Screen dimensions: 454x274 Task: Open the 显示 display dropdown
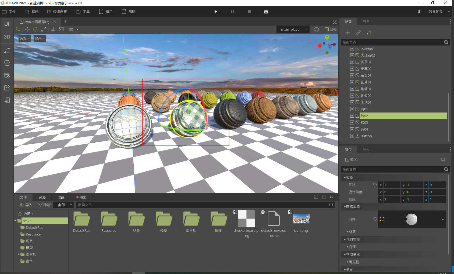[x=40, y=38]
